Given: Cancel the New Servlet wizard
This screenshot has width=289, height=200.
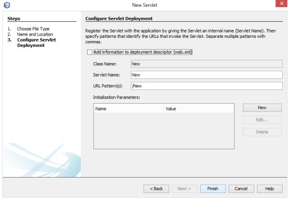Looking at the screenshot, I should [x=241, y=188].
